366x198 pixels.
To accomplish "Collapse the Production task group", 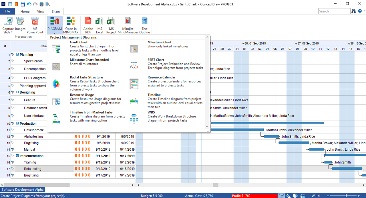I will click(x=17, y=124).
